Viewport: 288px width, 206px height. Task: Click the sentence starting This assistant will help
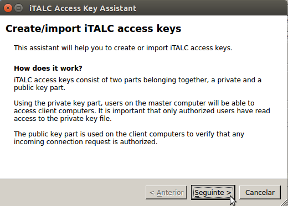click(x=123, y=48)
